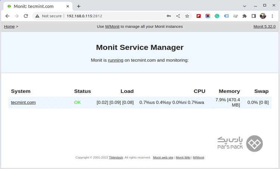Click the Monit Service Manager heading

tap(140, 48)
